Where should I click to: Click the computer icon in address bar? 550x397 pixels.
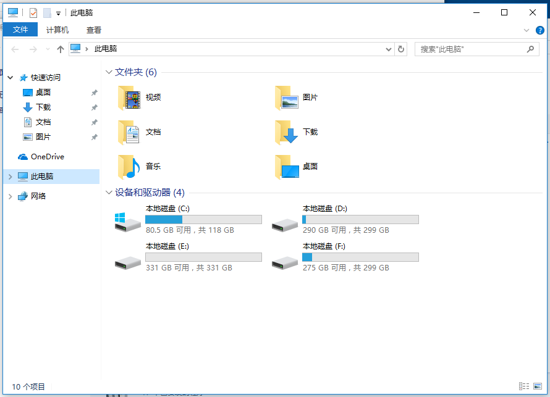click(x=75, y=49)
